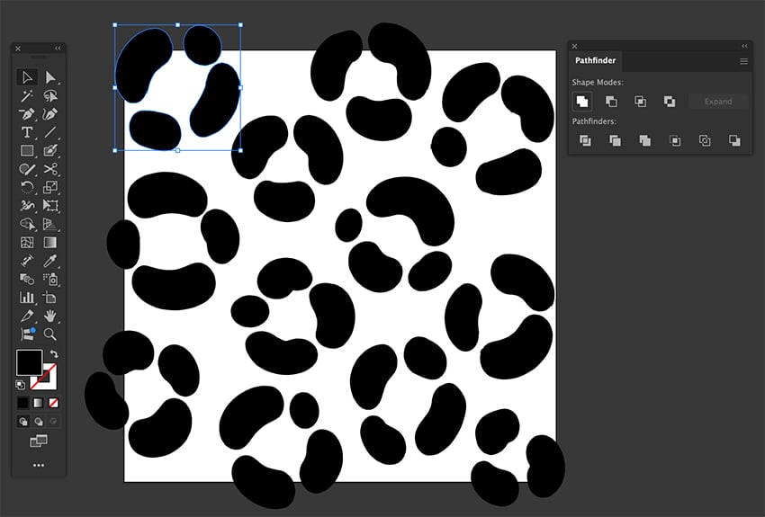Select the Blend tool
The height and width of the screenshot is (517, 765).
pyautogui.click(x=27, y=280)
